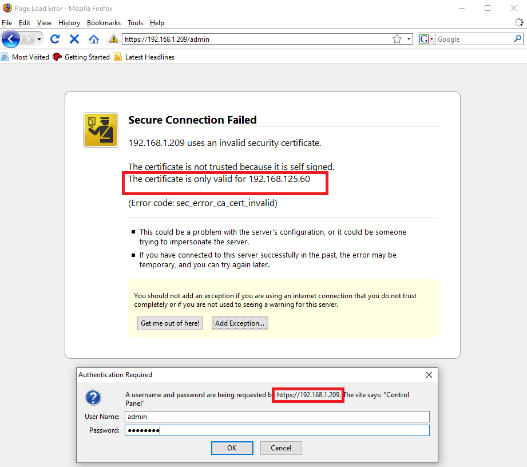Open the recent pages history dropdown arrow
This screenshot has width=527, height=467.
[39, 39]
